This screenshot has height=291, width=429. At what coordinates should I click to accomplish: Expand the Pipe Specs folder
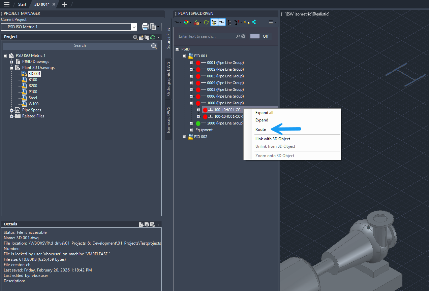point(12,110)
